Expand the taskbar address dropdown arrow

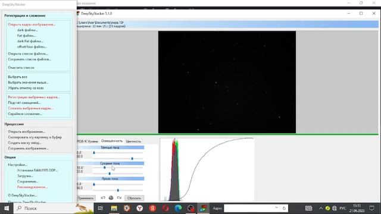point(276,207)
